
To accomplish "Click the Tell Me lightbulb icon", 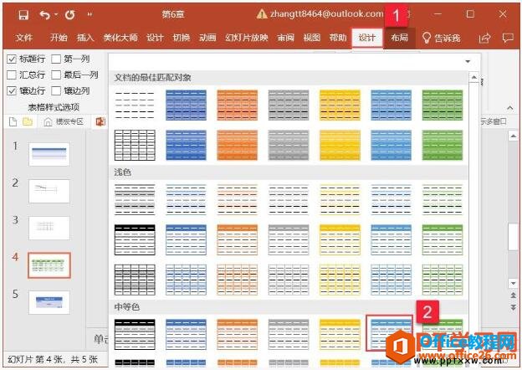I will [426, 38].
